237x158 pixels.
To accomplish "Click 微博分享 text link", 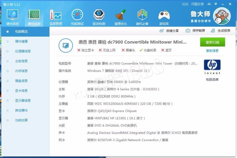I will (172, 31).
